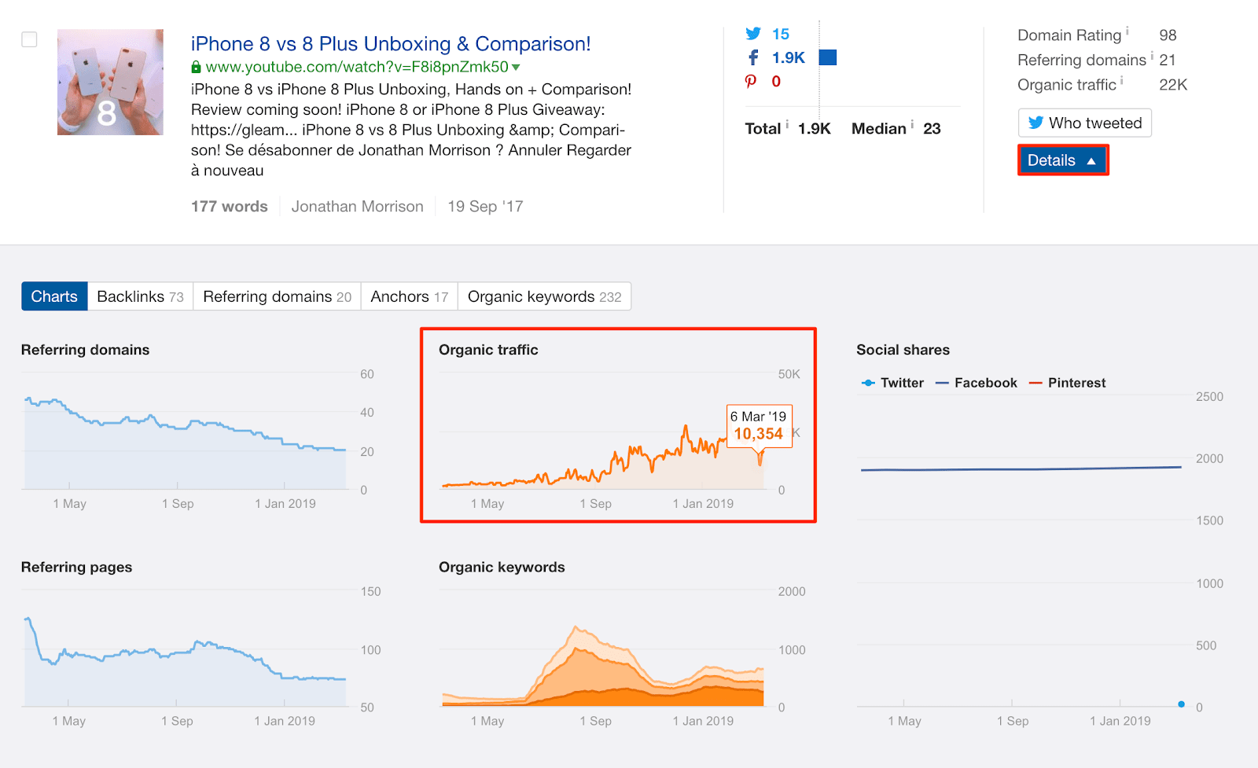The width and height of the screenshot is (1258, 768).
Task: Click the info icon beside Organic traffic
Action: [1123, 81]
